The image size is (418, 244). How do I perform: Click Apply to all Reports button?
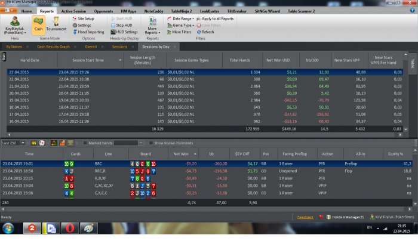[215, 18]
